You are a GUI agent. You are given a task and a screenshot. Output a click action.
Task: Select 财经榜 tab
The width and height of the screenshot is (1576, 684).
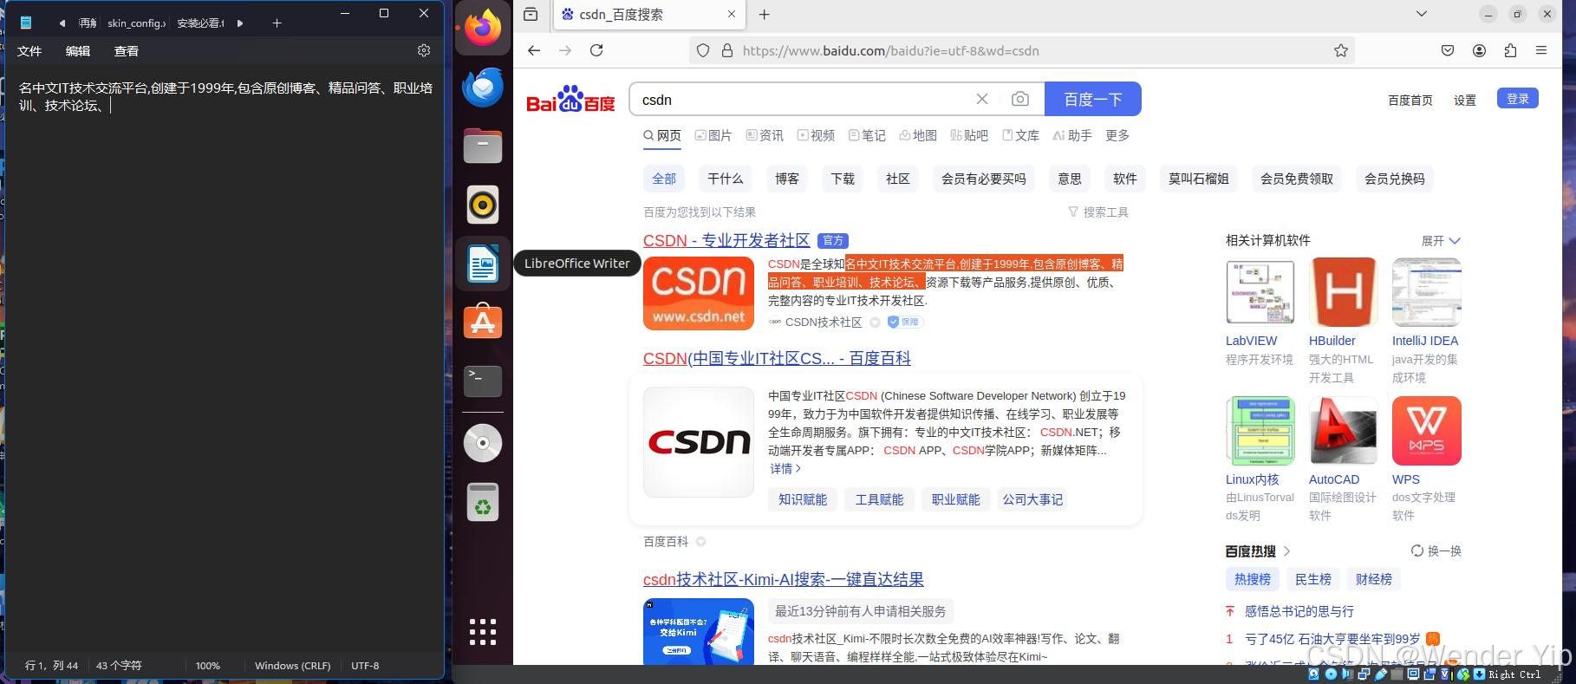tap(1374, 579)
